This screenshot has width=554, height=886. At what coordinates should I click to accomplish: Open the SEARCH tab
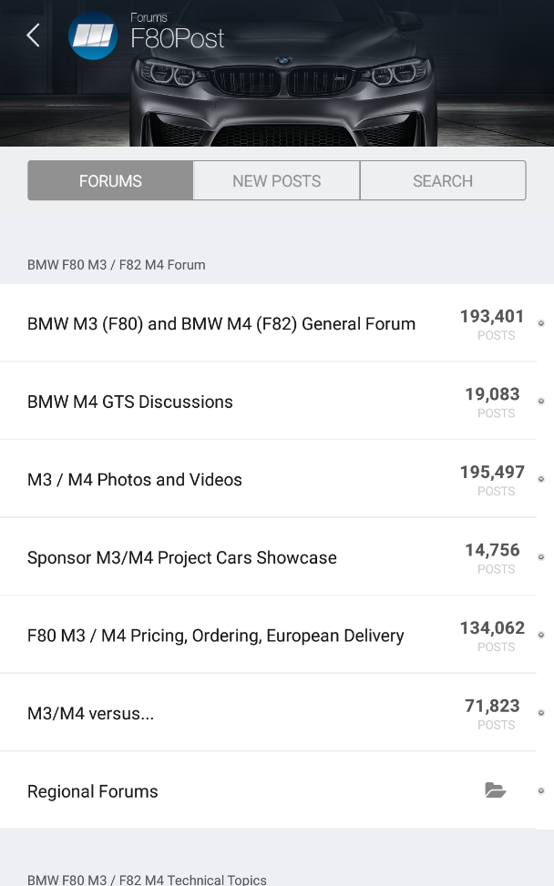(443, 180)
